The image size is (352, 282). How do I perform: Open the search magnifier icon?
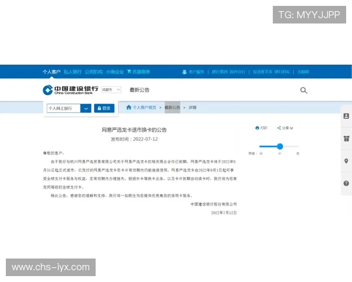pos(303,90)
